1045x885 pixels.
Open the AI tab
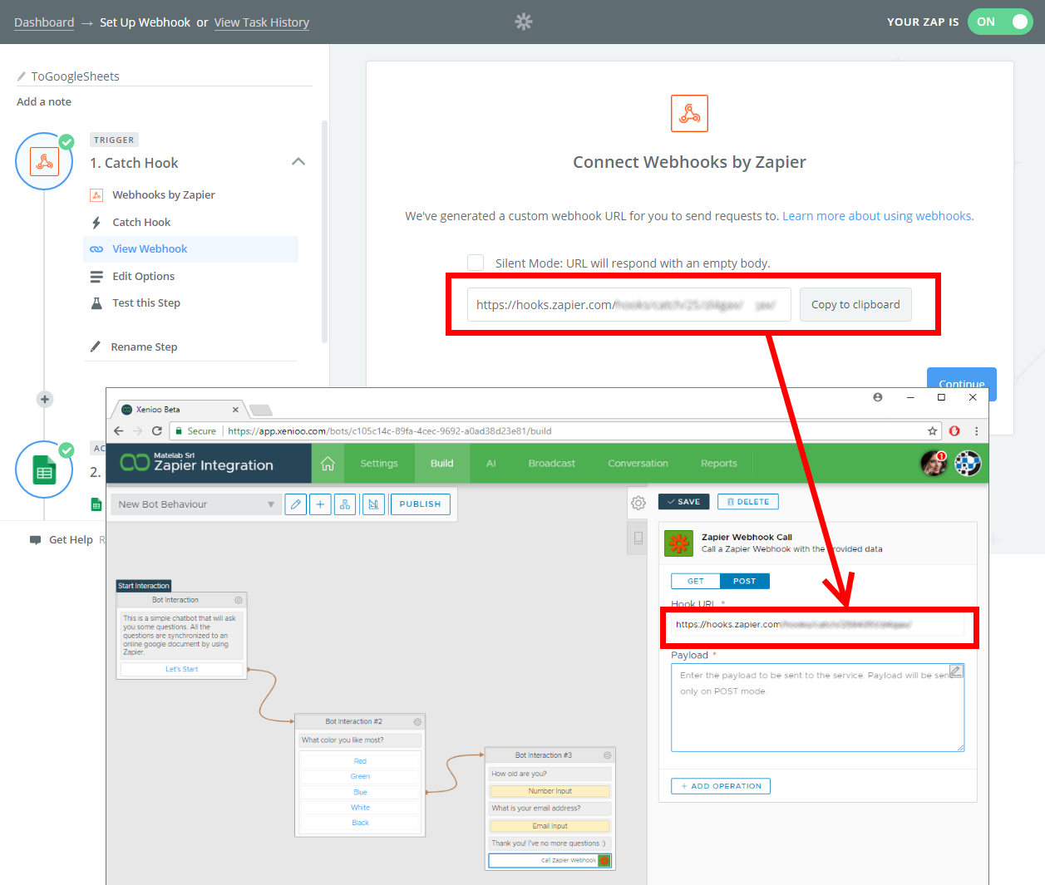point(491,464)
